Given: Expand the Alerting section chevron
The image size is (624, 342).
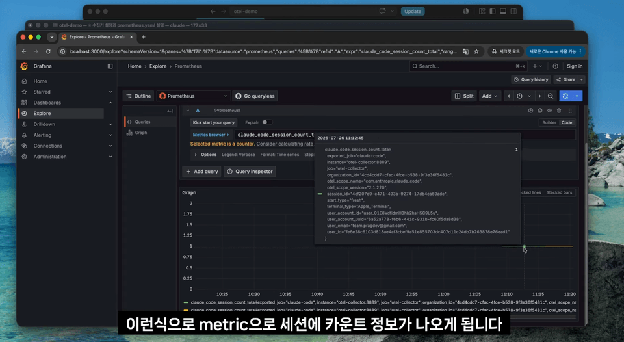Looking at the screenshot, I should [x=110, y=135].
